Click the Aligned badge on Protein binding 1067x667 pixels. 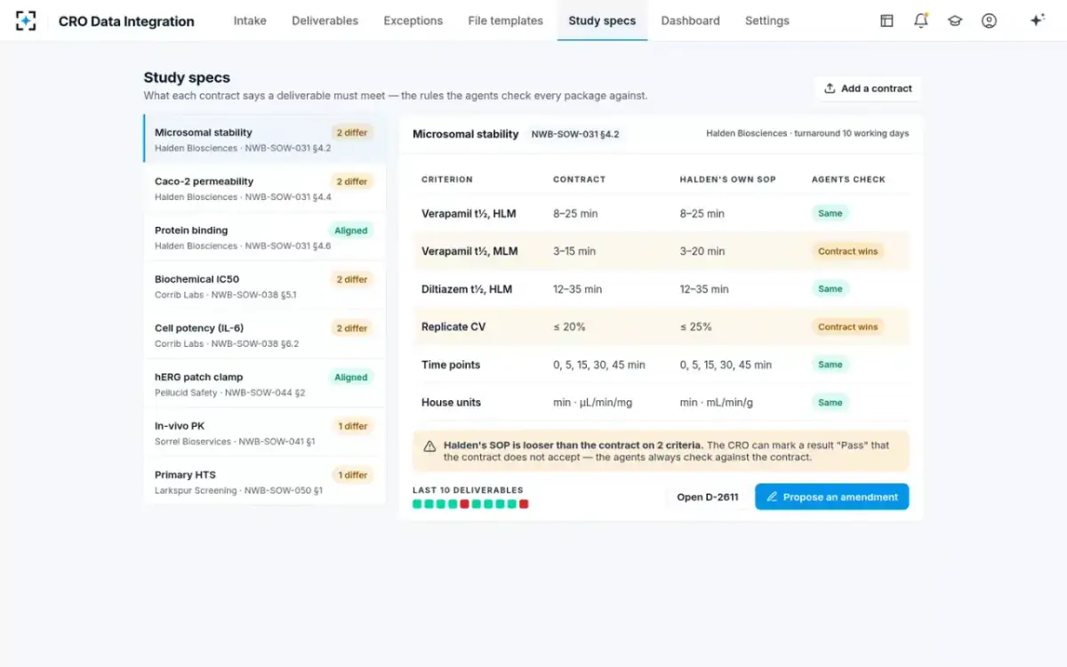351,230
